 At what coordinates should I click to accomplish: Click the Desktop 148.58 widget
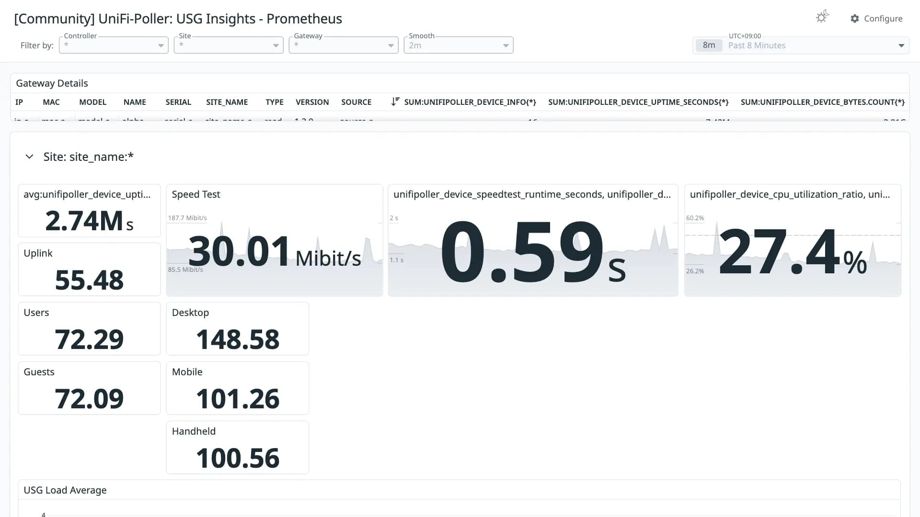coord(238,329)
